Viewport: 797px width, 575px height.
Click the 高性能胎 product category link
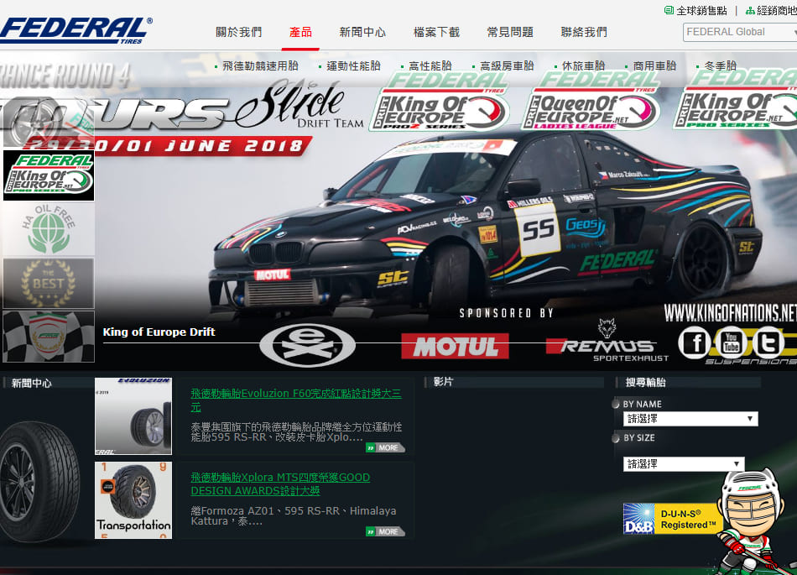tap(430, 65)
